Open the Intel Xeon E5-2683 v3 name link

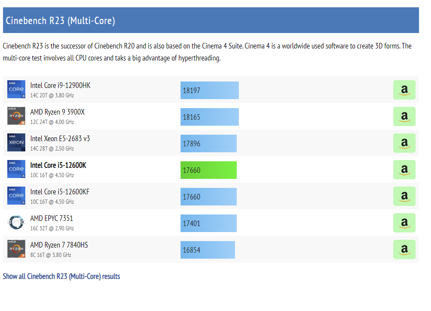pyautogui.click(x=60, y=139)
